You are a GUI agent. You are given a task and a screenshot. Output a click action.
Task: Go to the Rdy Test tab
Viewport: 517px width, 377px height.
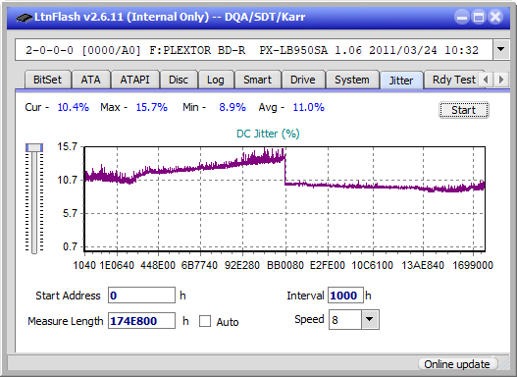453,80
